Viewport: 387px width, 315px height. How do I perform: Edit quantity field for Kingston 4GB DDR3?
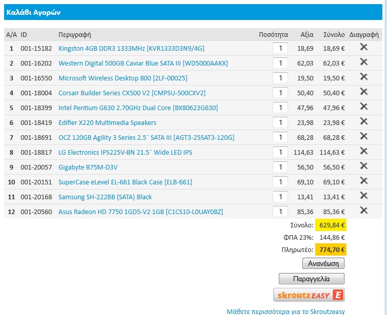click(280, 48)
